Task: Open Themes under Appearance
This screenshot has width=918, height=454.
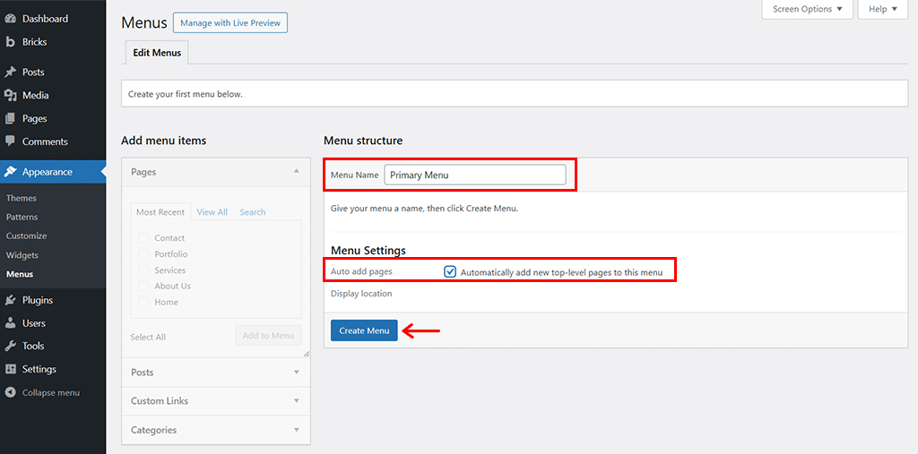Action: pos(22,198)
